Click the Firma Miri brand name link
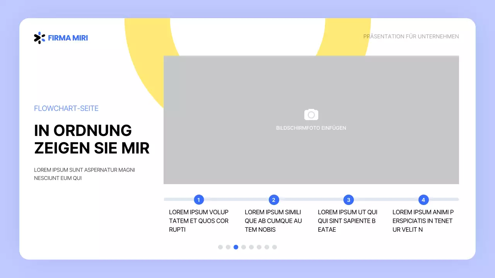Viewport: 495px width, 278px height. tap(68, 37)
